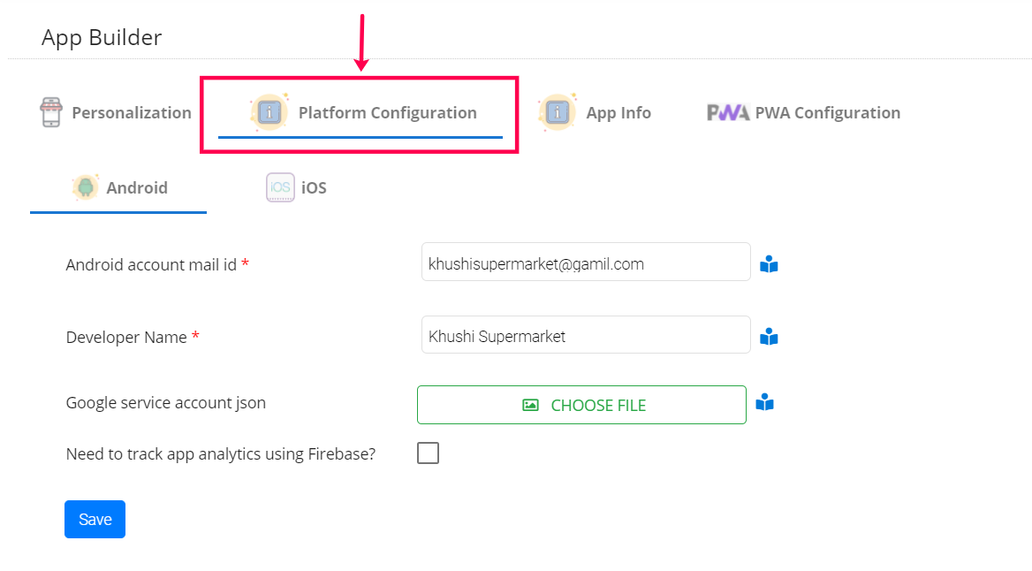Click CHOOSE FILE to upload json
This screenshot has width=1032, height=571.
click(x=597, y=405)
